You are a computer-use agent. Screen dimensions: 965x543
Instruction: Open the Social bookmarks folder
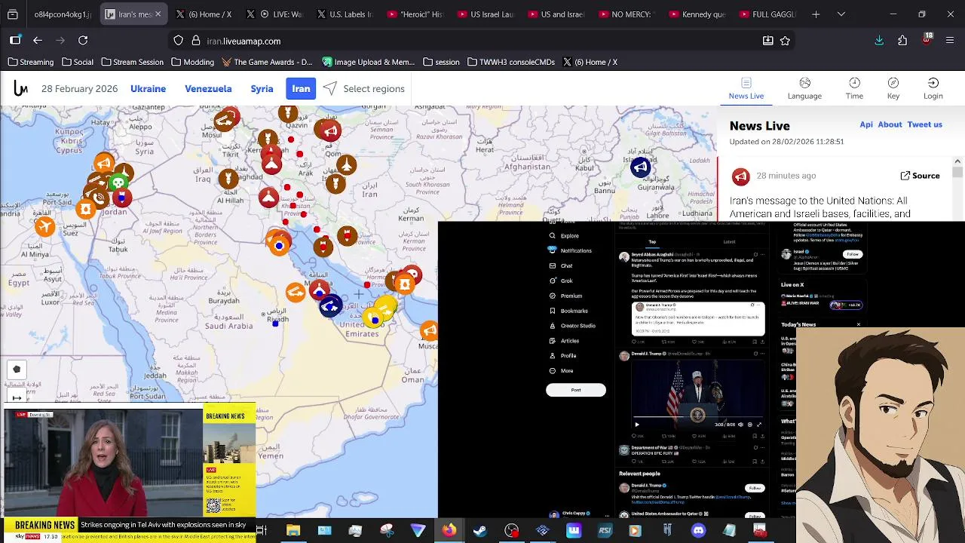78,62
